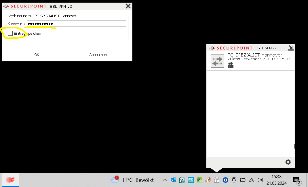The width and height of the screenshot is (308, 187).
Task: Open the Wi-Fi network tray icon
Action: [x=251, y=180]
